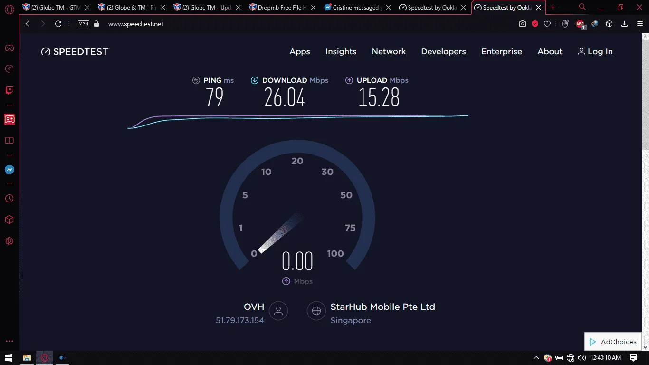This screenshot has width=649, height=365.
Task: Open the Windows notification center
Action: click(633, 358)
